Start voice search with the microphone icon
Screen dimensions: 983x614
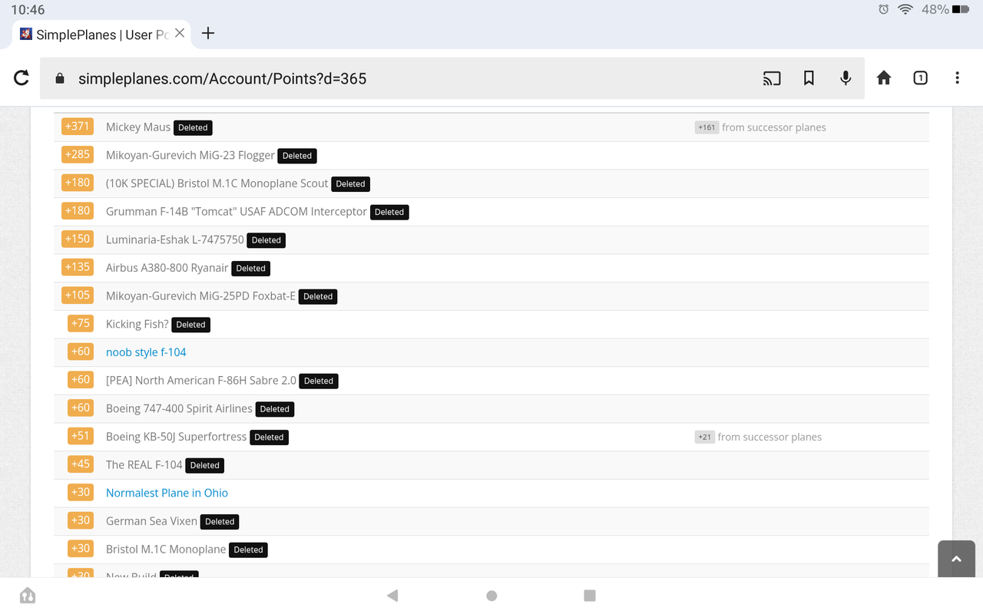point(846,78)
